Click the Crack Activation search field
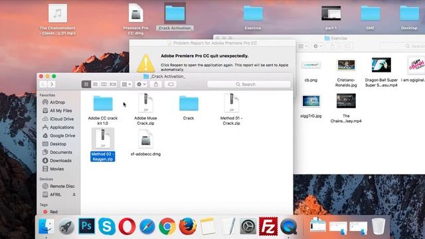Viewport: 425px width, 239px height. [249, 84]
